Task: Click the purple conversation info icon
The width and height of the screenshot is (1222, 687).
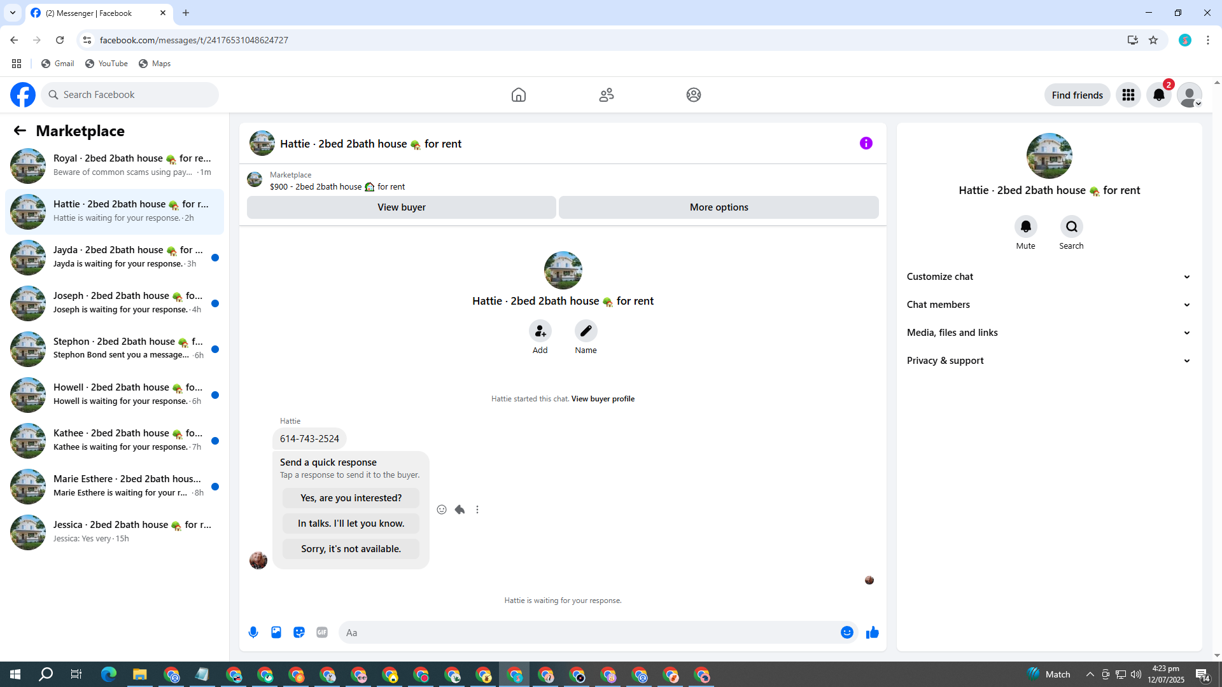Action: (866, 143)
